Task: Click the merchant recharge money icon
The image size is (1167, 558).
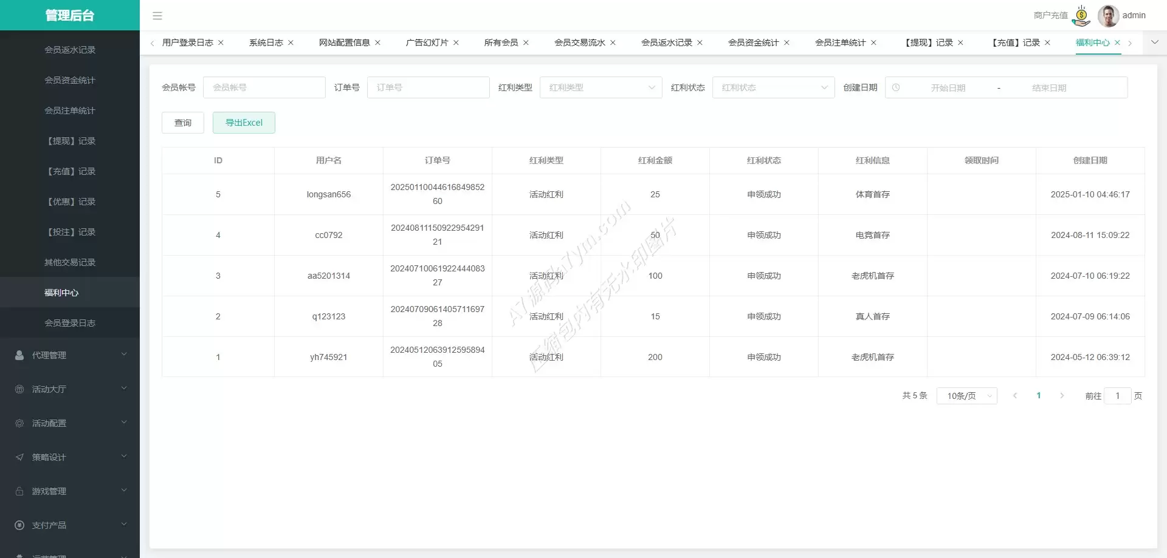Action: point(1081,16)
